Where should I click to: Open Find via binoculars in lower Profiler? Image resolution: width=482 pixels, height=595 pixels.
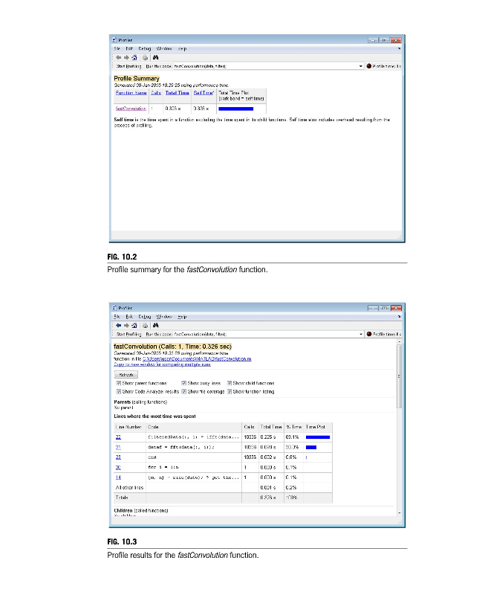pos(156,325)
